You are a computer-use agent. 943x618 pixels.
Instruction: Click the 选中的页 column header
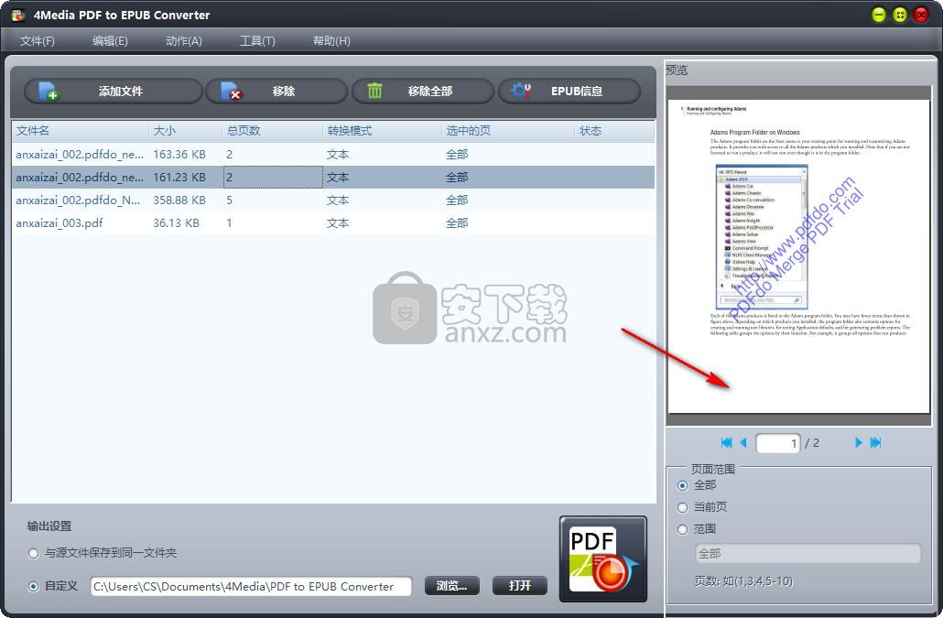pyautogui.click(x=508, y=131)
